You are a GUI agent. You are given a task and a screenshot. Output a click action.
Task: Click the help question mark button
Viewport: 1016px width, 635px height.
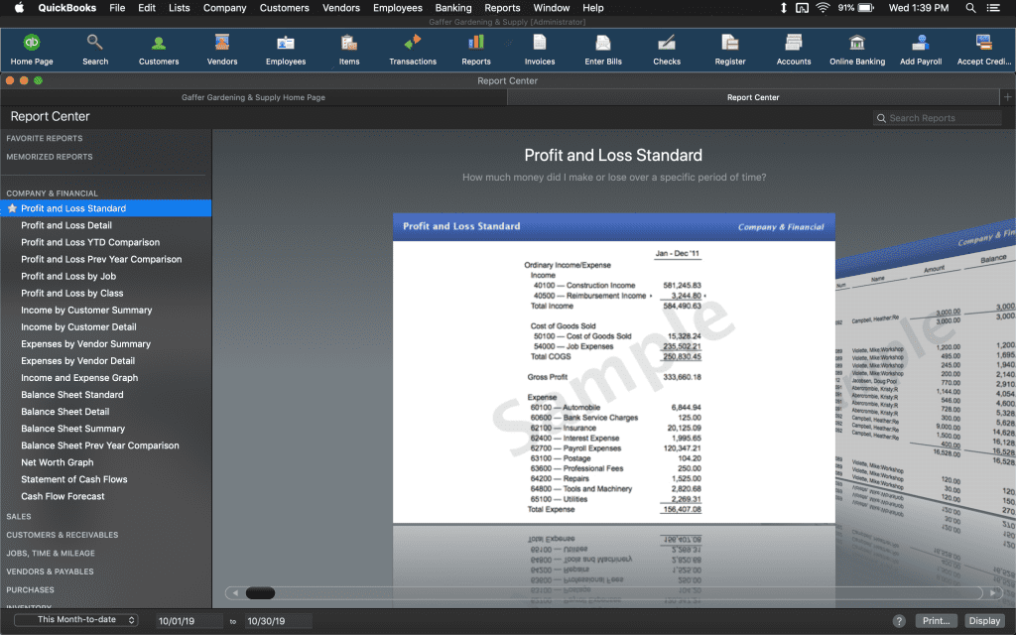pos(899,621)
